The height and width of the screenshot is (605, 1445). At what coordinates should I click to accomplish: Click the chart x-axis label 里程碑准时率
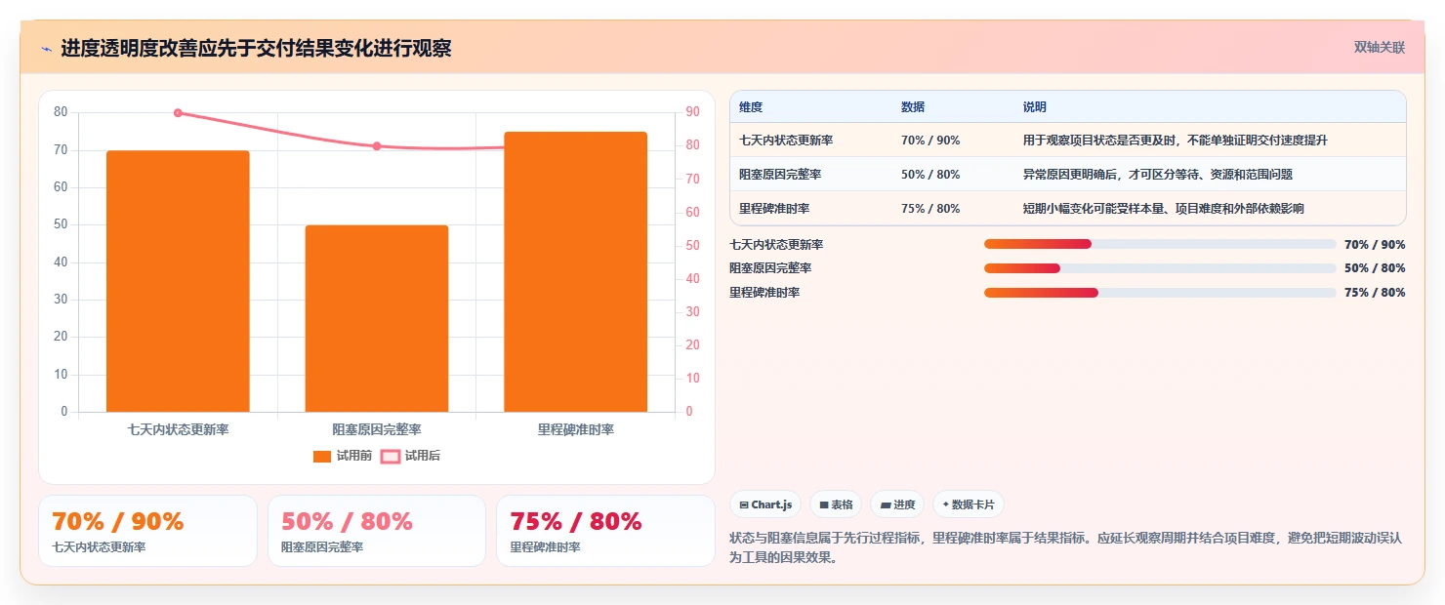[x=575, y=429]
